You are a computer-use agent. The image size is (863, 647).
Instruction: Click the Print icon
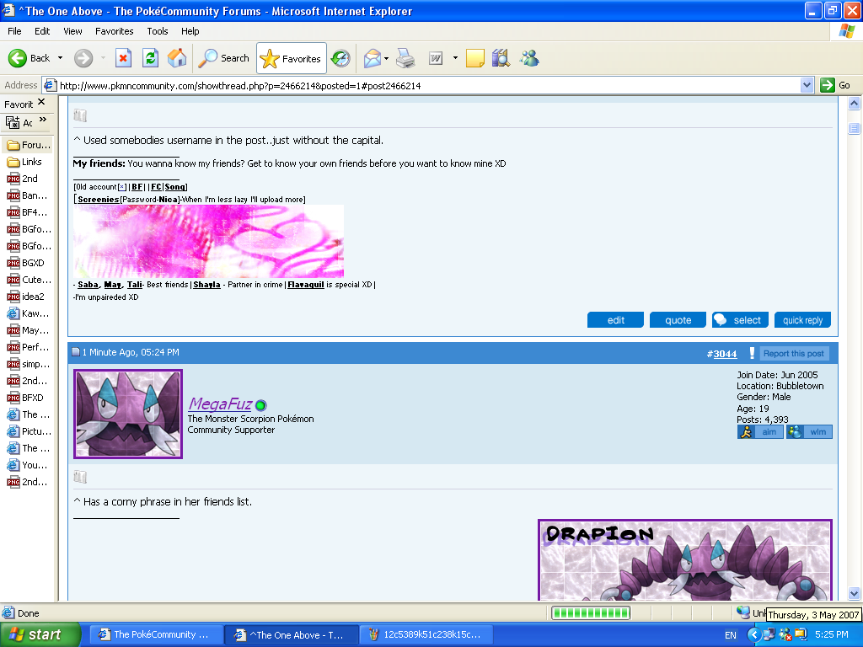405,58
